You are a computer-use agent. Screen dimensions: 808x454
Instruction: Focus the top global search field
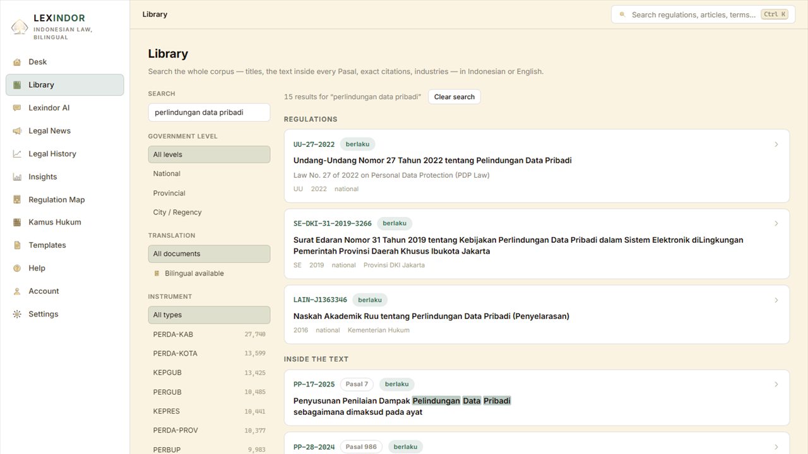coord(703,15)
